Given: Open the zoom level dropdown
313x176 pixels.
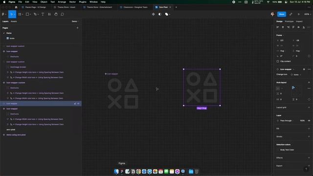Looking at the screenshot, I should pyautogui.click(x=308, y=14).
